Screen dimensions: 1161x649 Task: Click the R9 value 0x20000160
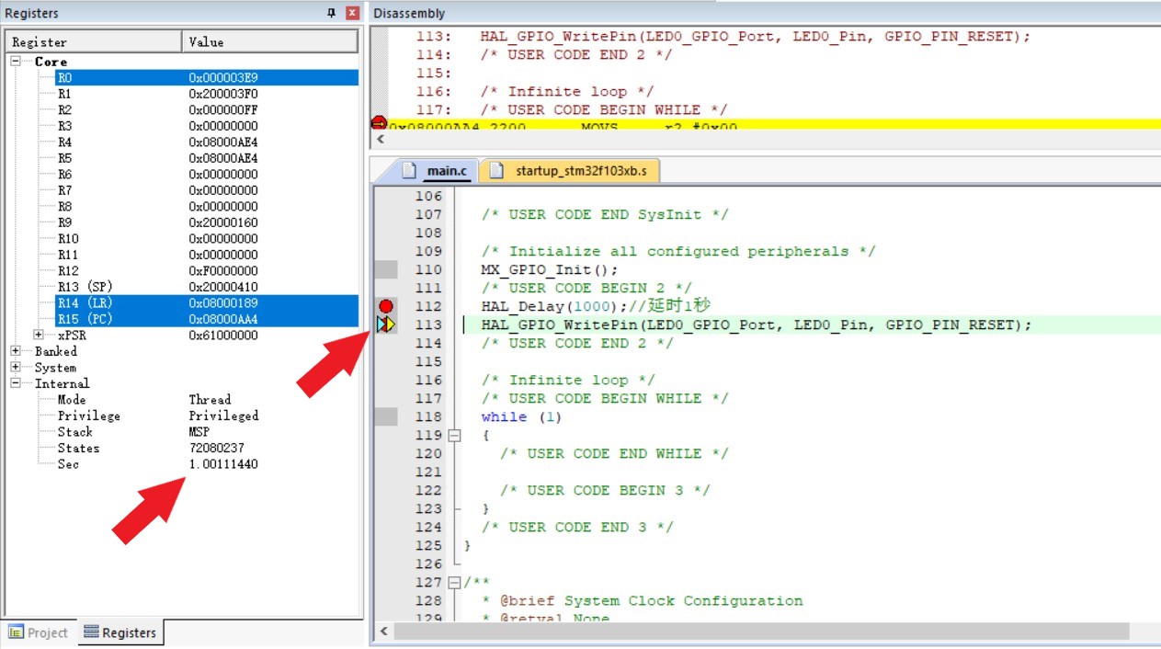pyautogui.click(x=223, y=222)
